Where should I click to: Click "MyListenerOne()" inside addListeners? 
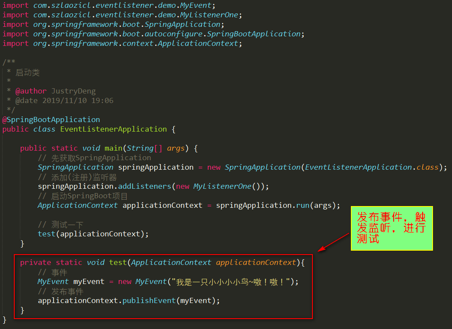227,186
